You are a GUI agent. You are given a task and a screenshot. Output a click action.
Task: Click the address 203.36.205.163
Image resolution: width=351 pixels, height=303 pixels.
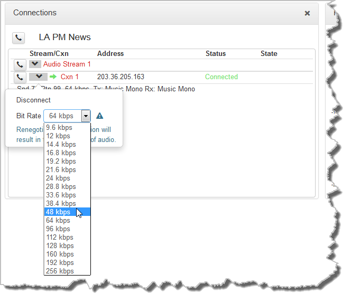tap(121, 77)
